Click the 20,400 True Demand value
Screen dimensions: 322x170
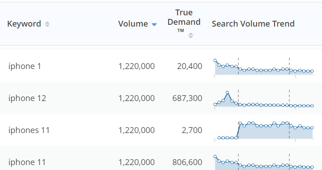189,66
